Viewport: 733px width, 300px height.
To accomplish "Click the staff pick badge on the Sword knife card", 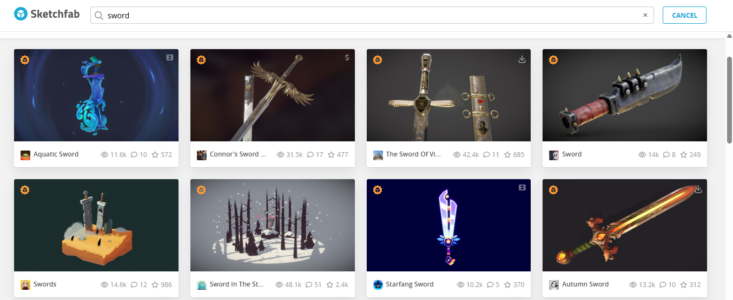I will [553, 59].
